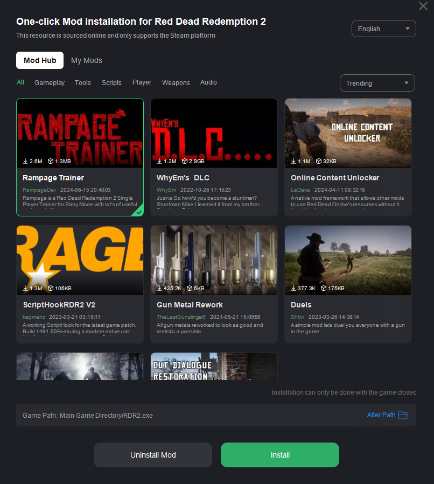The width and height of the screenshot is (434, 484).
Task: Open author Shtivi link
Action: 298,317
